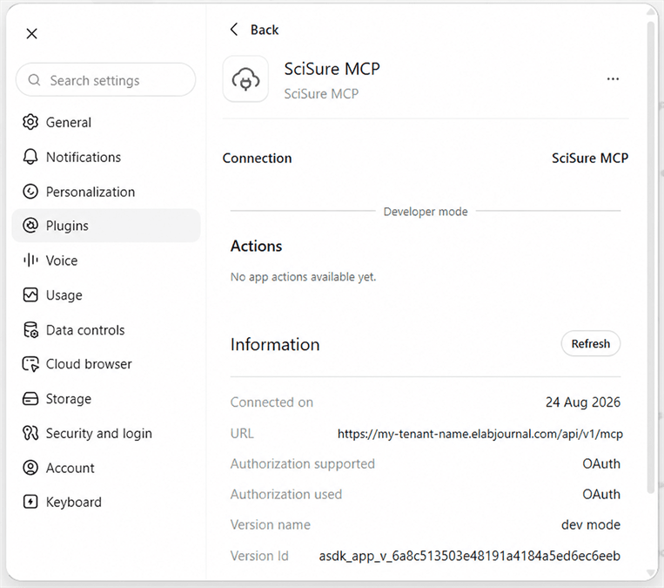This screenshot has width=664, height=588.
Task: Click the Usage chart icon
Action: (x=30, y=295)
